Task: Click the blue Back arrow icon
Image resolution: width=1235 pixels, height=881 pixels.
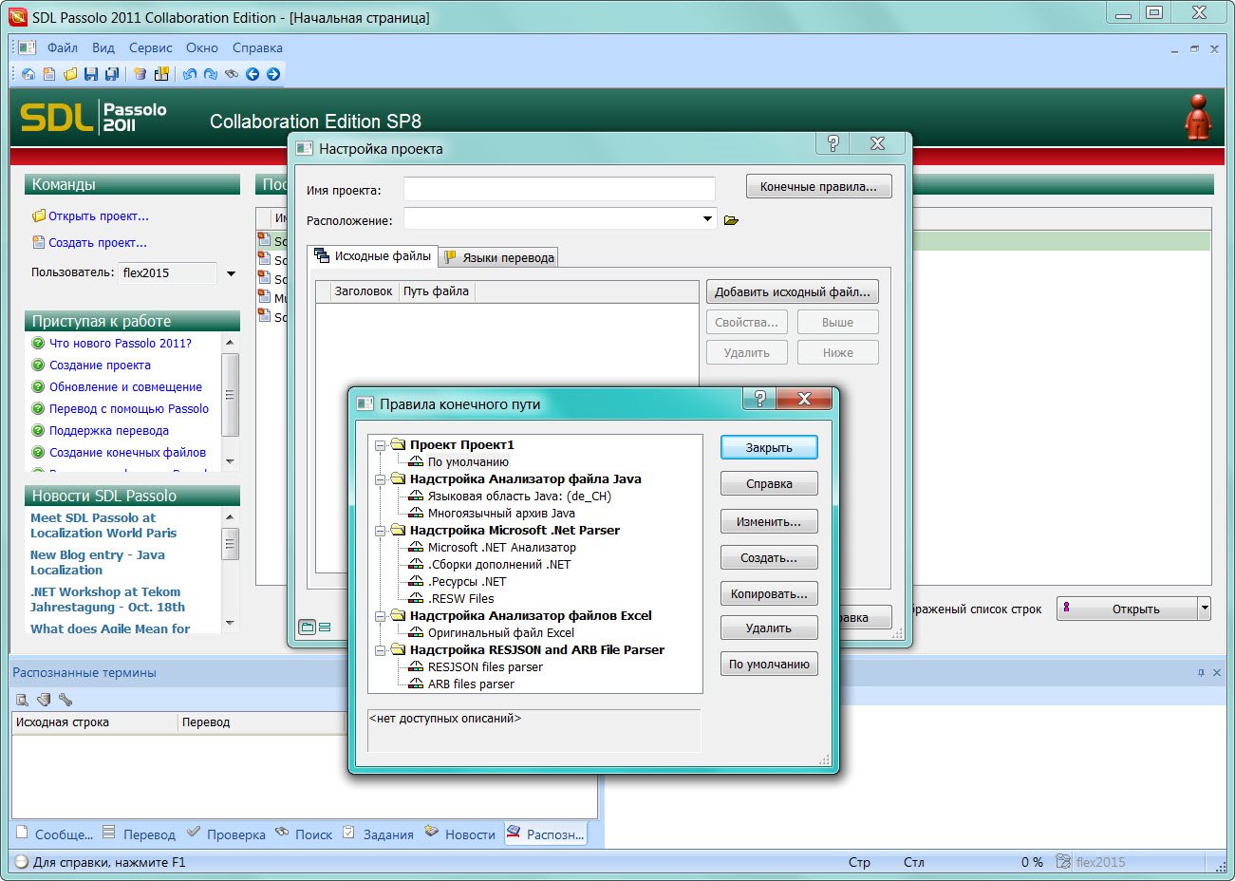Action: point(253,74)
